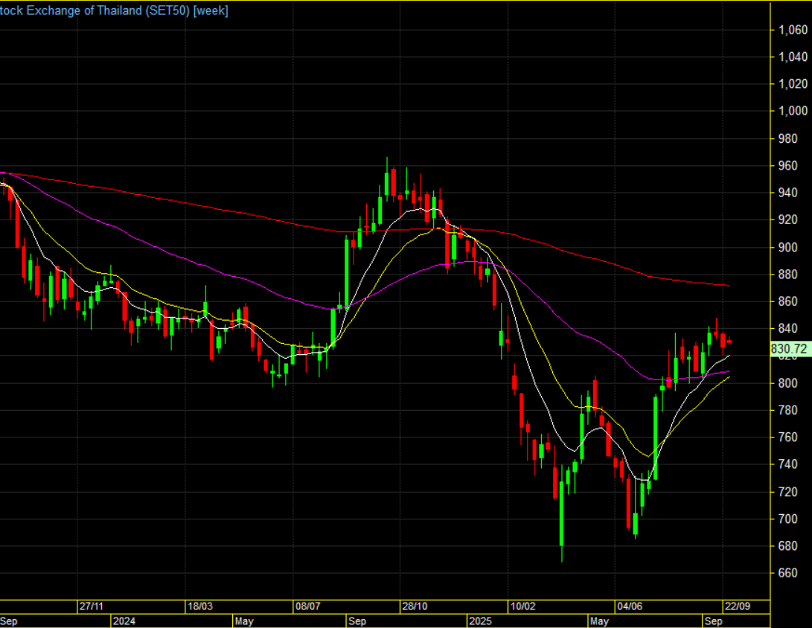Screen dimensions: 812x628
Task: Click the Sep label below 22/09
Action: pos(714,621)
